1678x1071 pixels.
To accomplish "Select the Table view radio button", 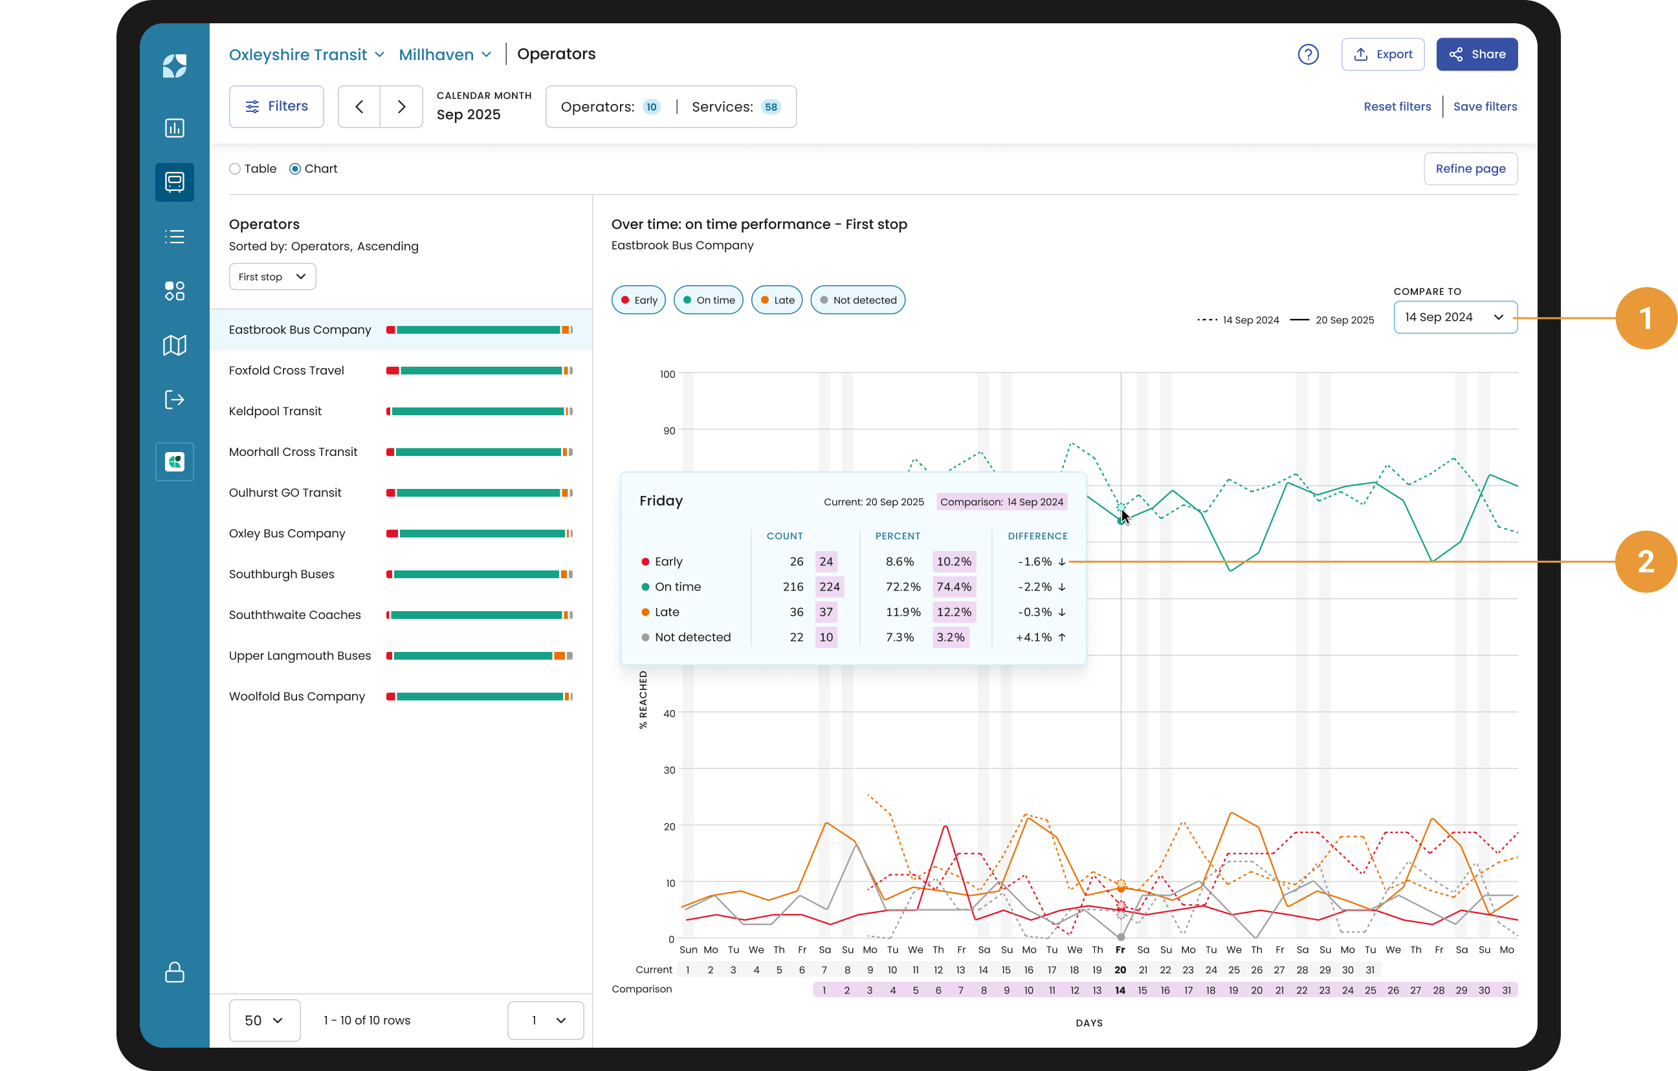I will pos(235,169).
